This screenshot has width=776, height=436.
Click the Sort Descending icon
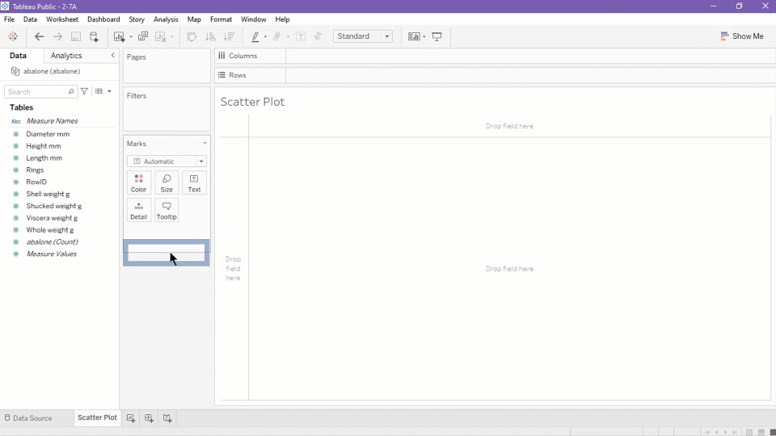(229, 36)
